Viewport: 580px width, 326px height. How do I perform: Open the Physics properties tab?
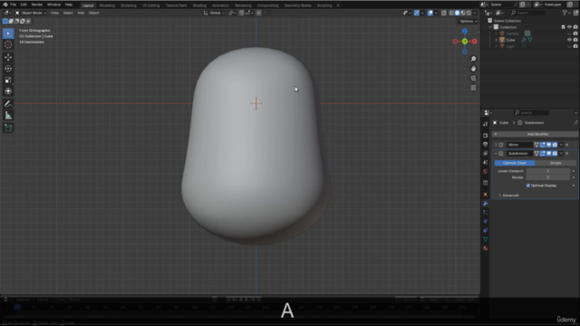tap(486, 221)
